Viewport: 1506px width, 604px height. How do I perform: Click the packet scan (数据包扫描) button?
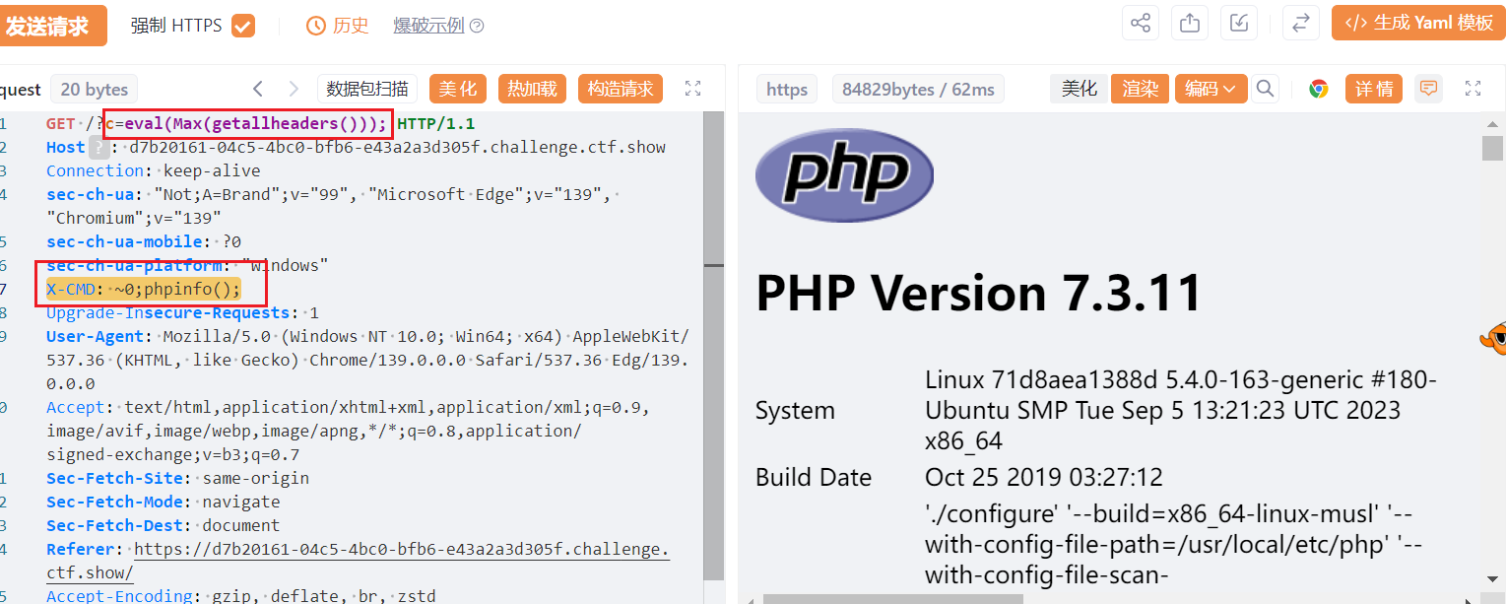(366, 89)
